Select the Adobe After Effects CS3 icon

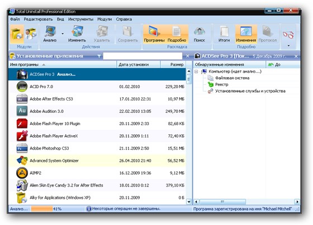(x=22, y=99)
